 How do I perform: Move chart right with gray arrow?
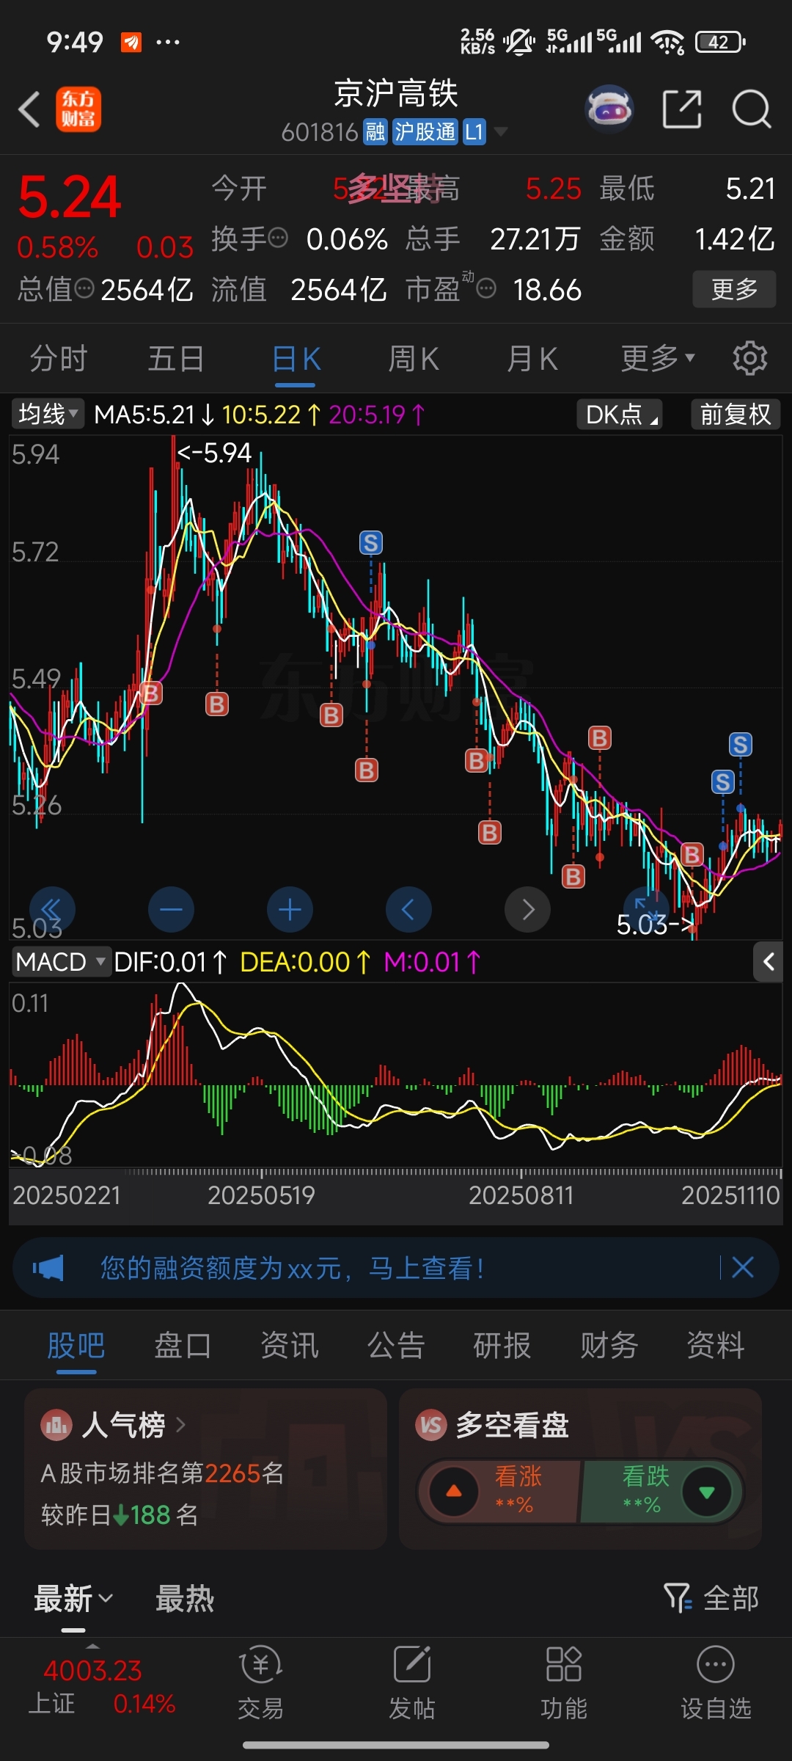pos(527,910)
